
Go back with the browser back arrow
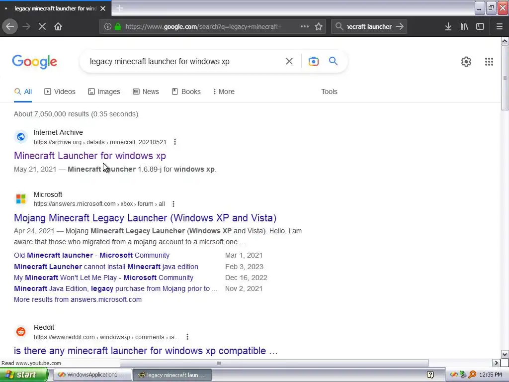point(10,27)
